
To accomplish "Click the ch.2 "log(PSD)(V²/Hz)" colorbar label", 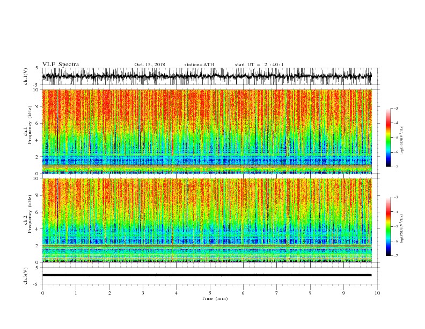I will (402, 229).
